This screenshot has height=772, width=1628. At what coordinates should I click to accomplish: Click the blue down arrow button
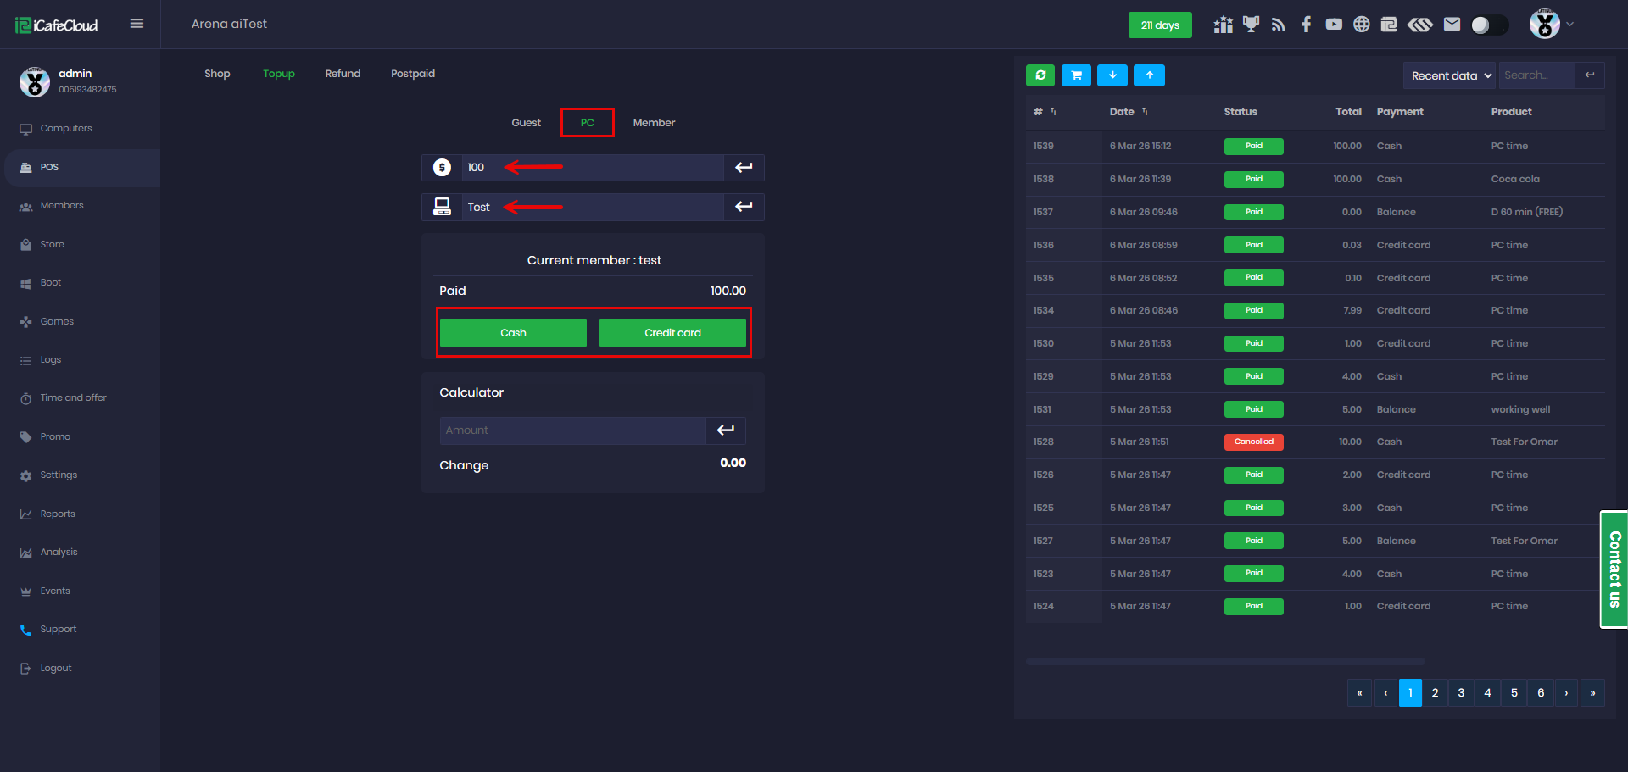[1112, 75]
